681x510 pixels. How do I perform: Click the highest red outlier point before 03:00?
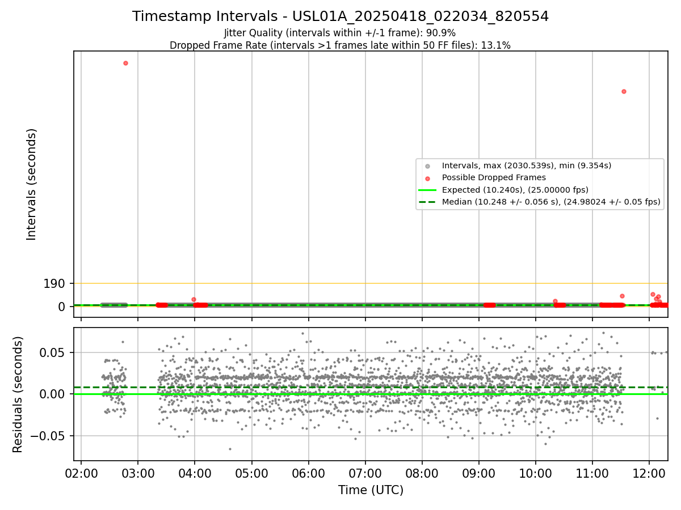(125, 63)
